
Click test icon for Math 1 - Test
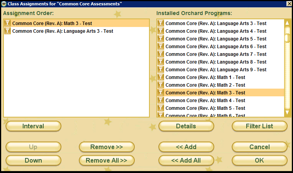pyautogui.click(x=161, y=77)
